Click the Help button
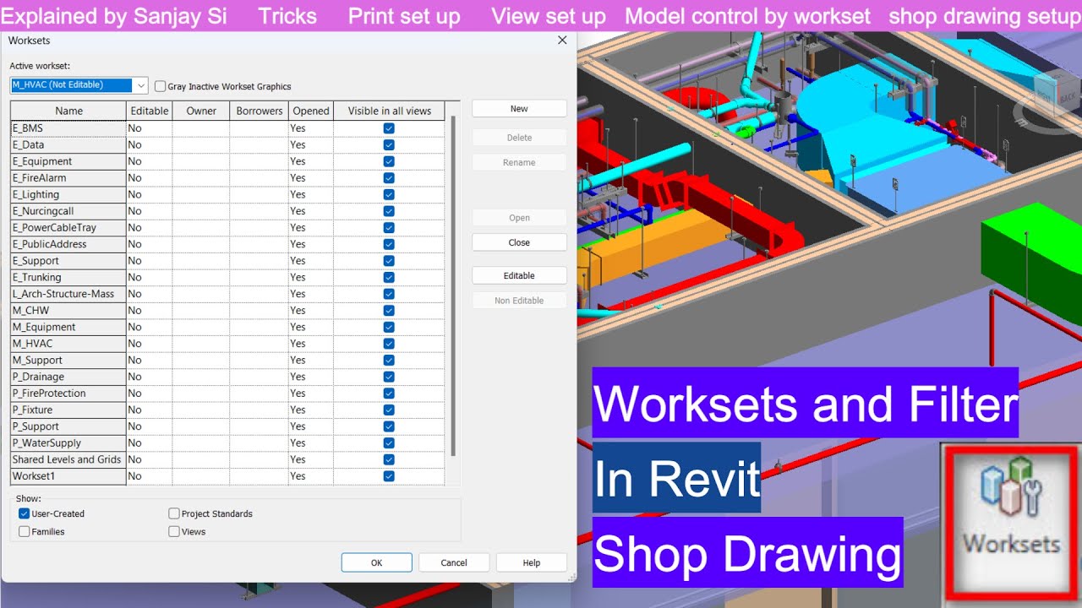 (532, 562)
